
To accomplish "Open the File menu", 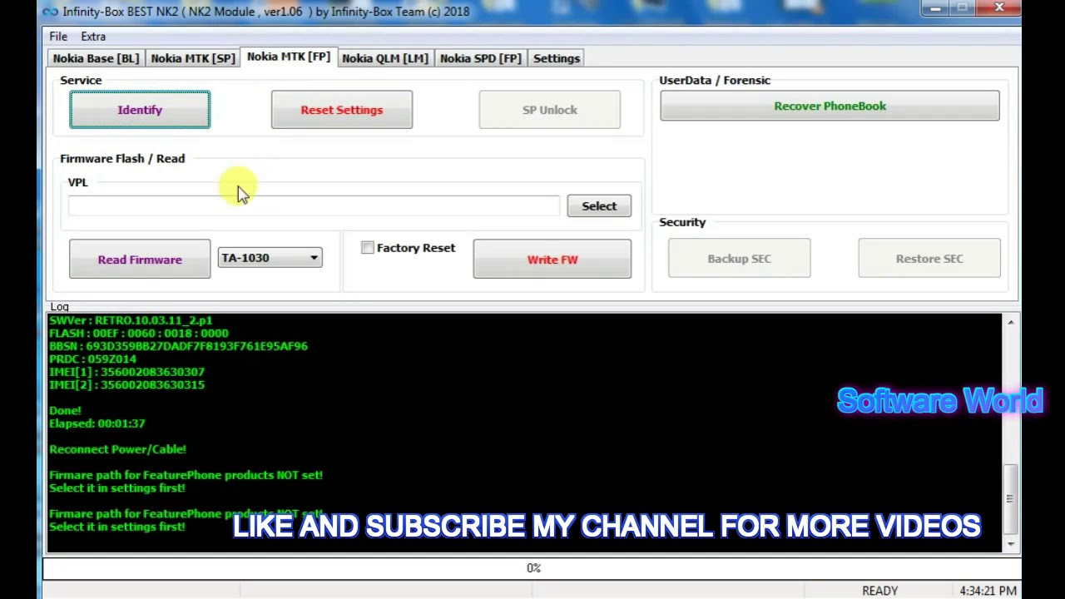I will [x=58, y=37].
